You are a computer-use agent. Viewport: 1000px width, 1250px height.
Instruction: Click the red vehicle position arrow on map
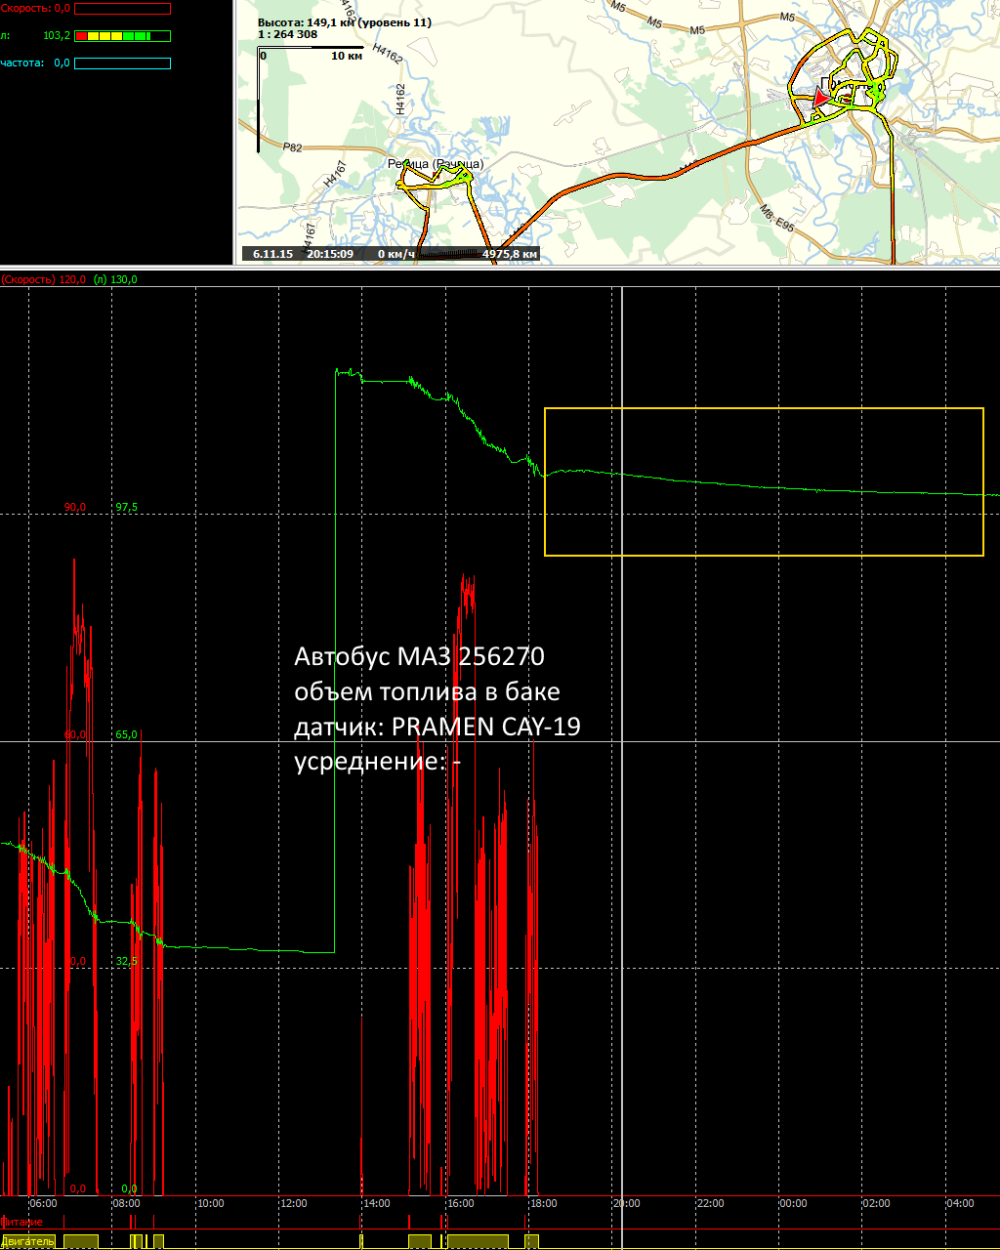821,99
